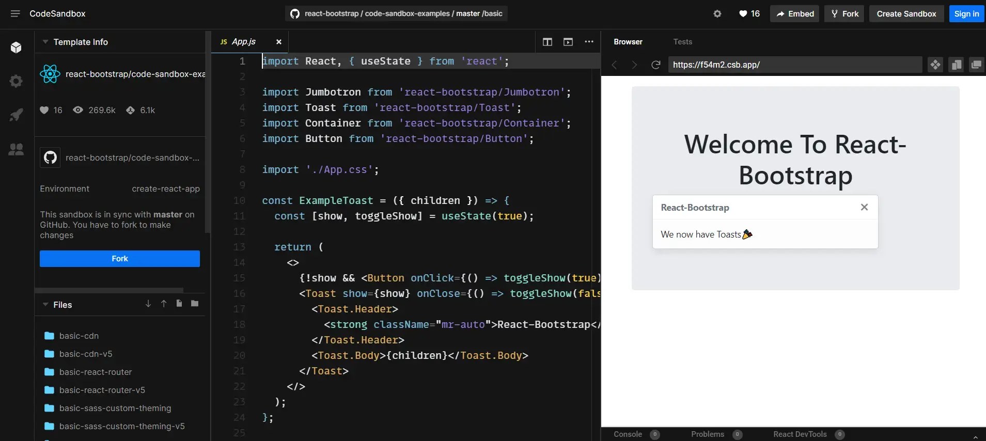Click the copy-pages icon in browser toolbar
Viewport: 986px width, 441px height.
[x=956, y=65]
